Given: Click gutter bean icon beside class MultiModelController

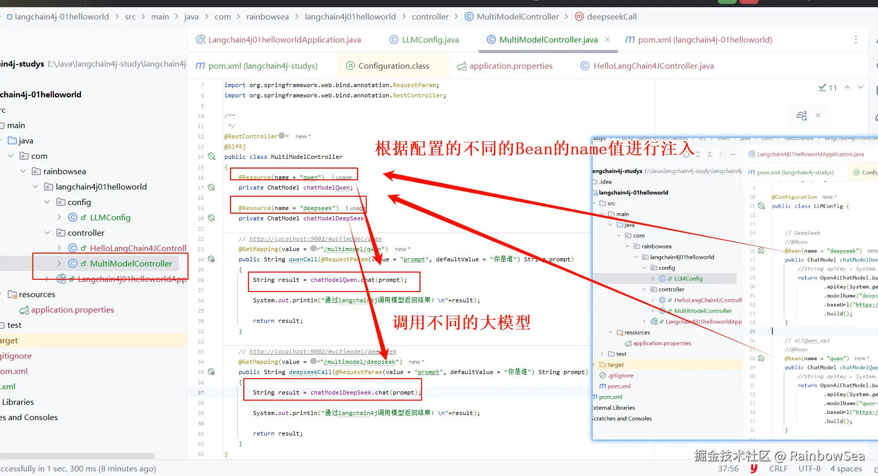Looking at the screenshot, I should click(212, 157).
